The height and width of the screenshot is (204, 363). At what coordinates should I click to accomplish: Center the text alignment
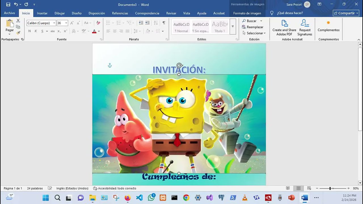[115, 31]
